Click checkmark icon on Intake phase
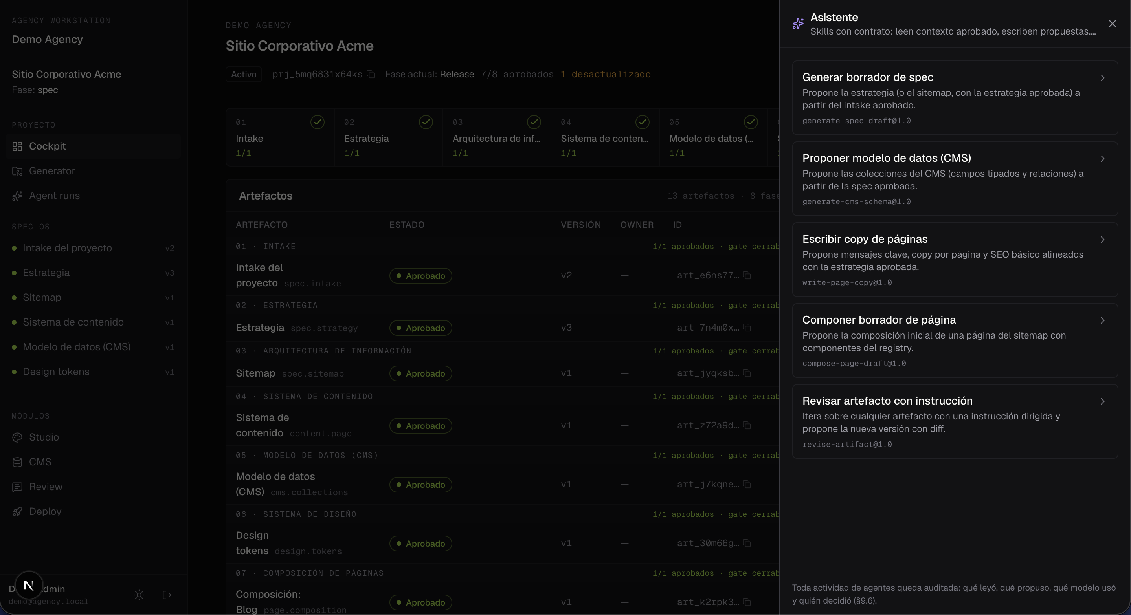The image size is (1131, 615). [x=318, y=122]
